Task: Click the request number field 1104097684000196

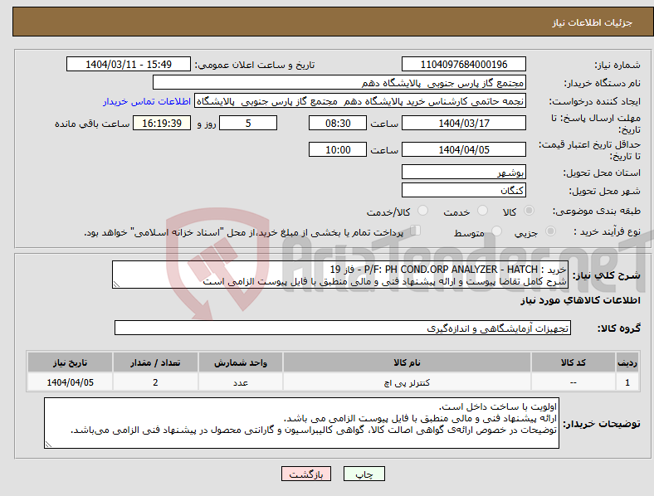Action: pyautogui.click(x=464, y=65)
